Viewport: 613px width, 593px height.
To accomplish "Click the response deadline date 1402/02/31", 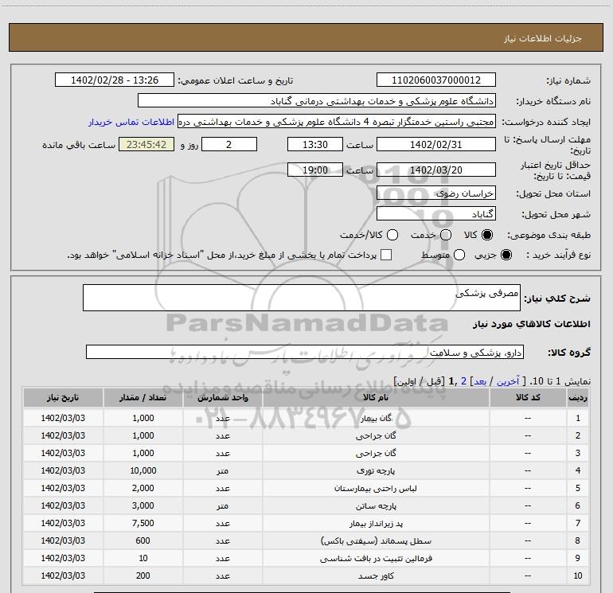I will tap(436, 144).
